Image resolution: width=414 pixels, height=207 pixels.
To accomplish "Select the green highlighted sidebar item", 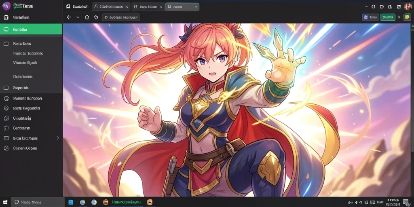I will click(x=31, y=29).
